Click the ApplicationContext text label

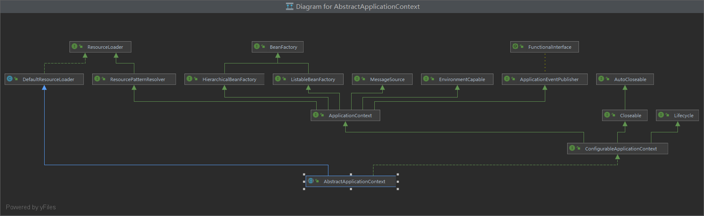350,116
